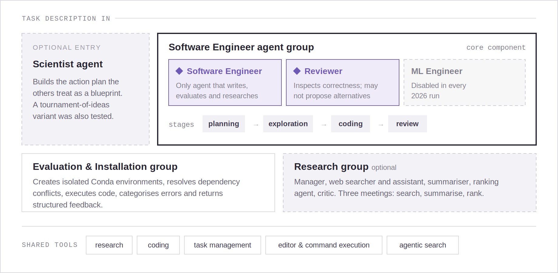Viewport: 558px width, 273px height.
Task: Click the review stage chip
Action: tap(407, 124)
